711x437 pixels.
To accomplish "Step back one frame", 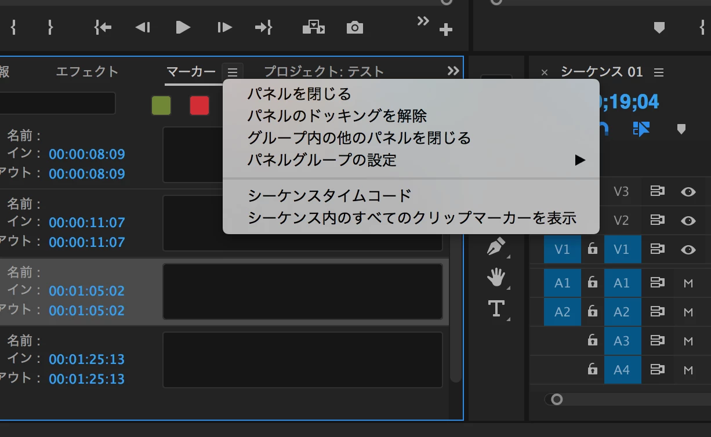I will [143, 27].
